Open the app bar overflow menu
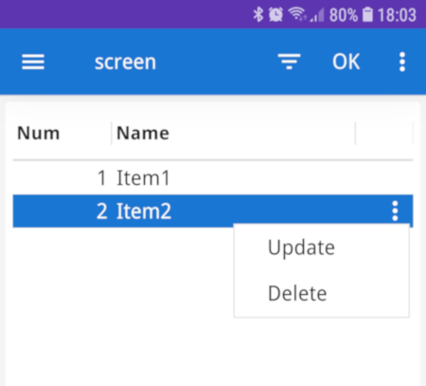 click(402, 62)
